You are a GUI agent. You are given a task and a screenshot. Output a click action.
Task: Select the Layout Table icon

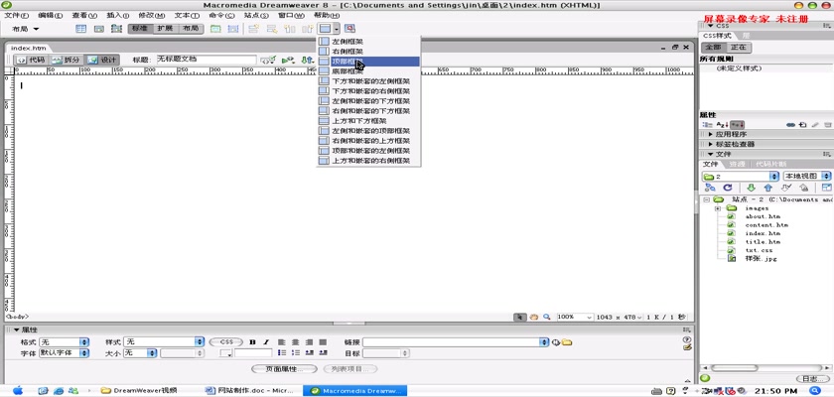coord(215,29)
